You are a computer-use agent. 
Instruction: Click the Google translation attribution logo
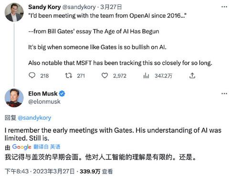click(22, 147)
